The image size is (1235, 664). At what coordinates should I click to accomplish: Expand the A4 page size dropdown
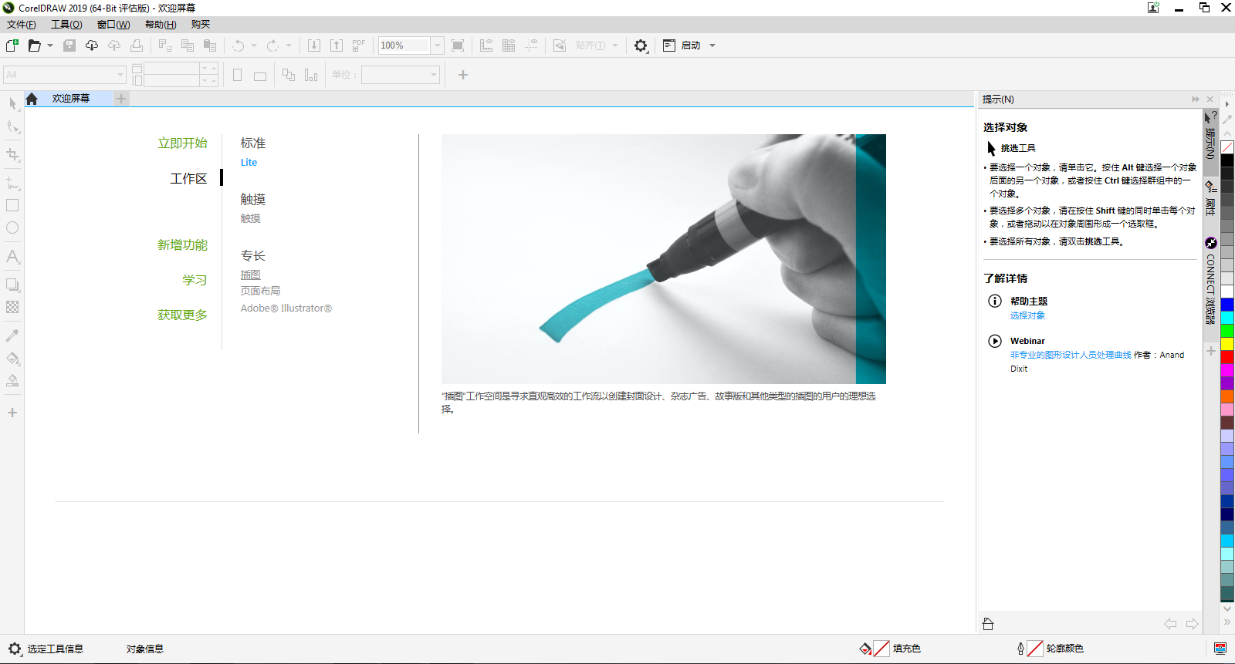tap(120, 75)
